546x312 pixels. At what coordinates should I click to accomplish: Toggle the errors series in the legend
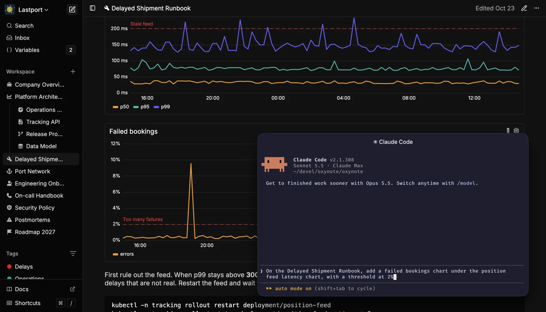pos(123,254)
